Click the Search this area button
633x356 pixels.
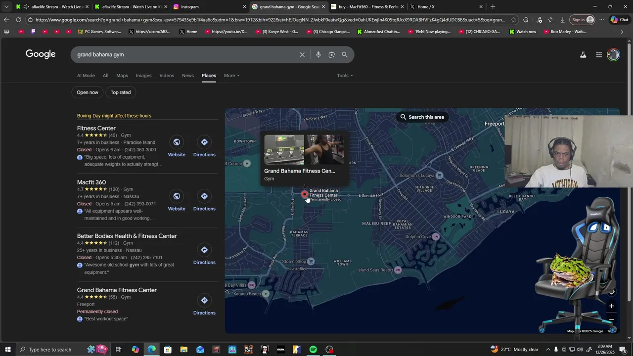click(422, 117)
